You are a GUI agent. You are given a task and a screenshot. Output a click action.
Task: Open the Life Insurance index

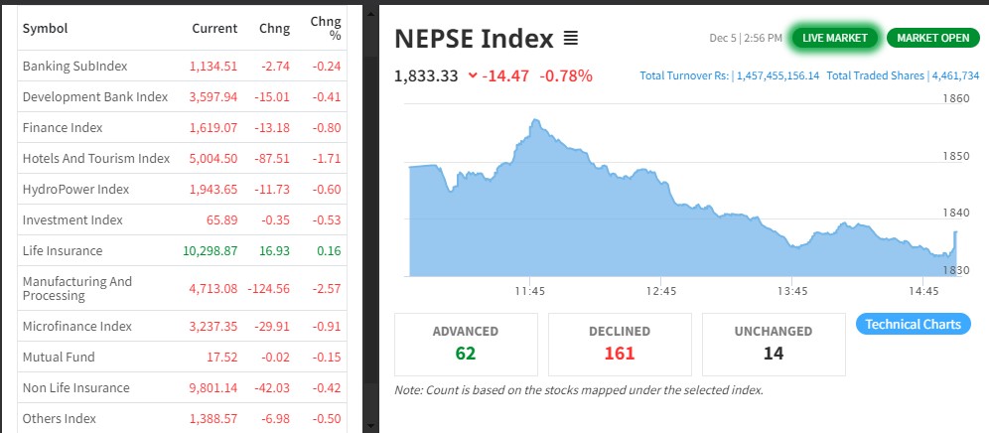[x=62, y=251]
